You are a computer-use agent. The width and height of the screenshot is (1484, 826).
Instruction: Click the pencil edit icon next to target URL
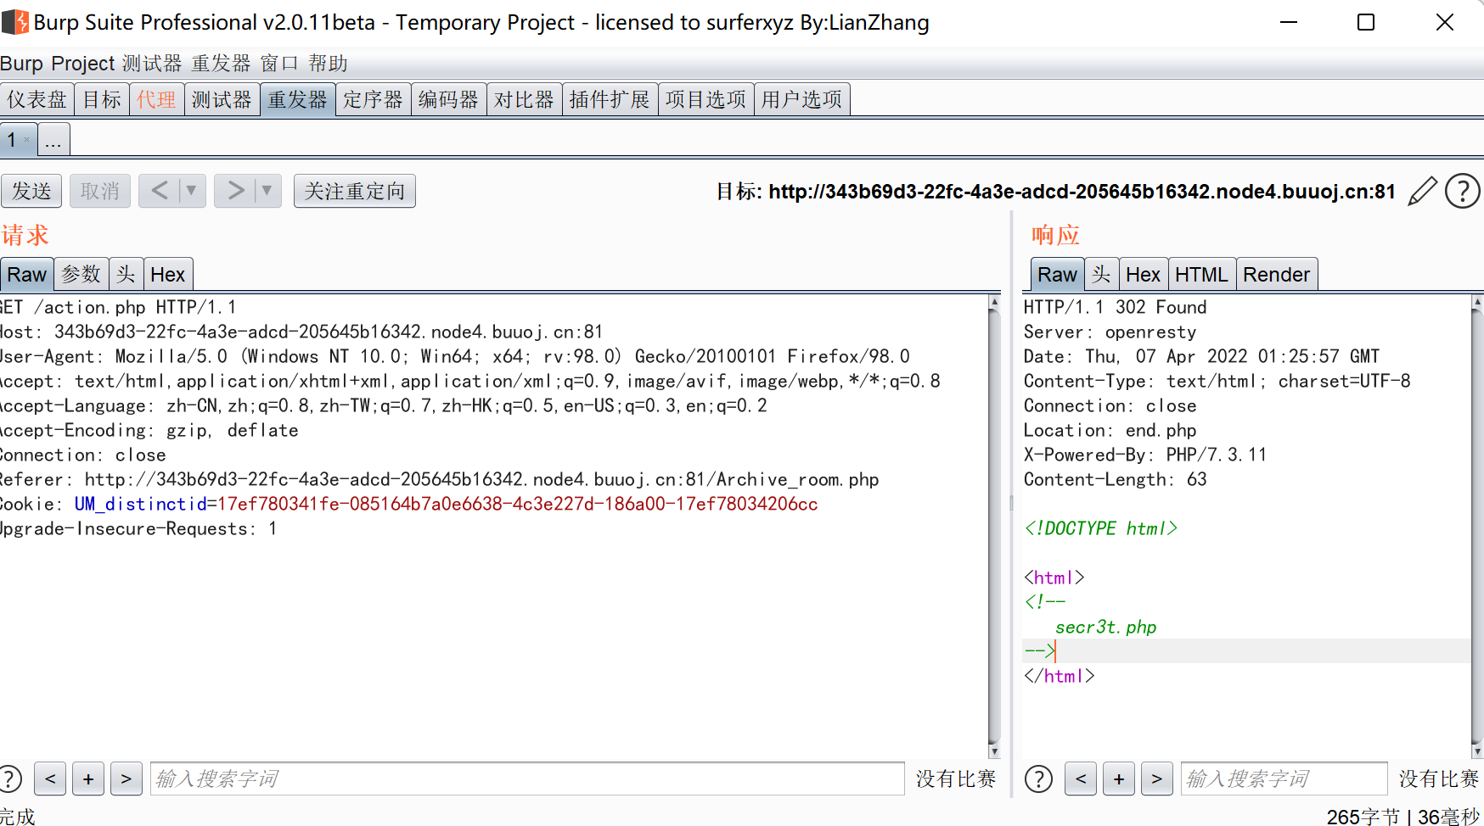pos(1422,191)
